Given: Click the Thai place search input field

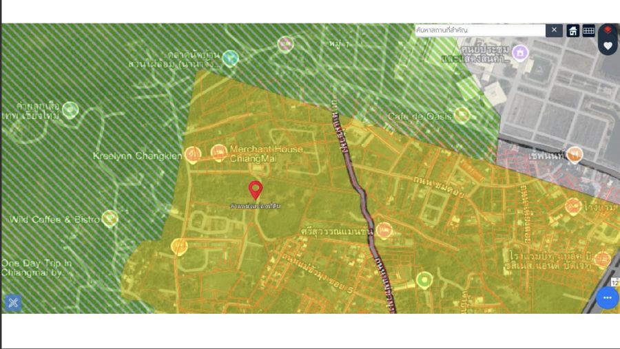Looking at the screenshot, I should (x=479, y=30).
